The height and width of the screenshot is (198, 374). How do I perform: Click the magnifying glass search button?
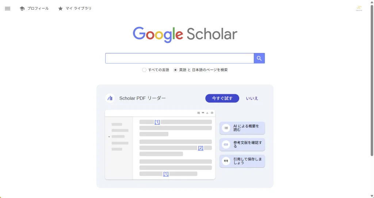point(259,58)
